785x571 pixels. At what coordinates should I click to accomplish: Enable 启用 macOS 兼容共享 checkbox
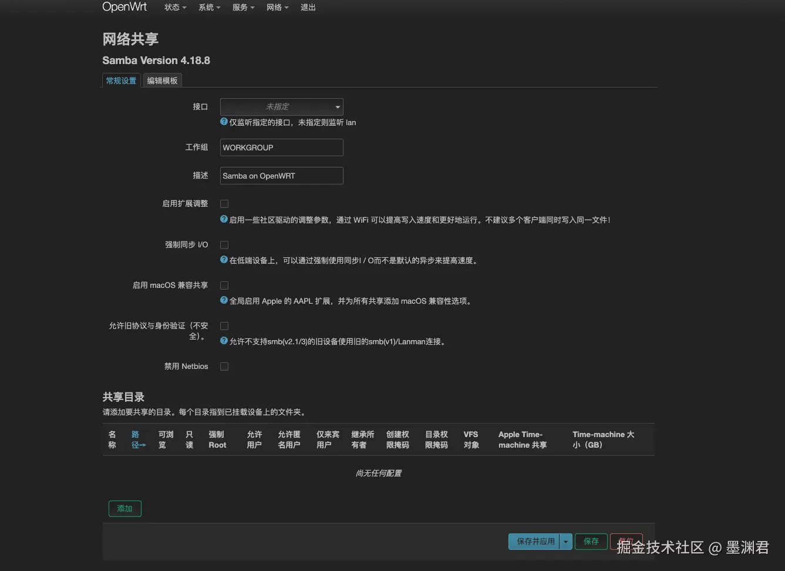224,285
